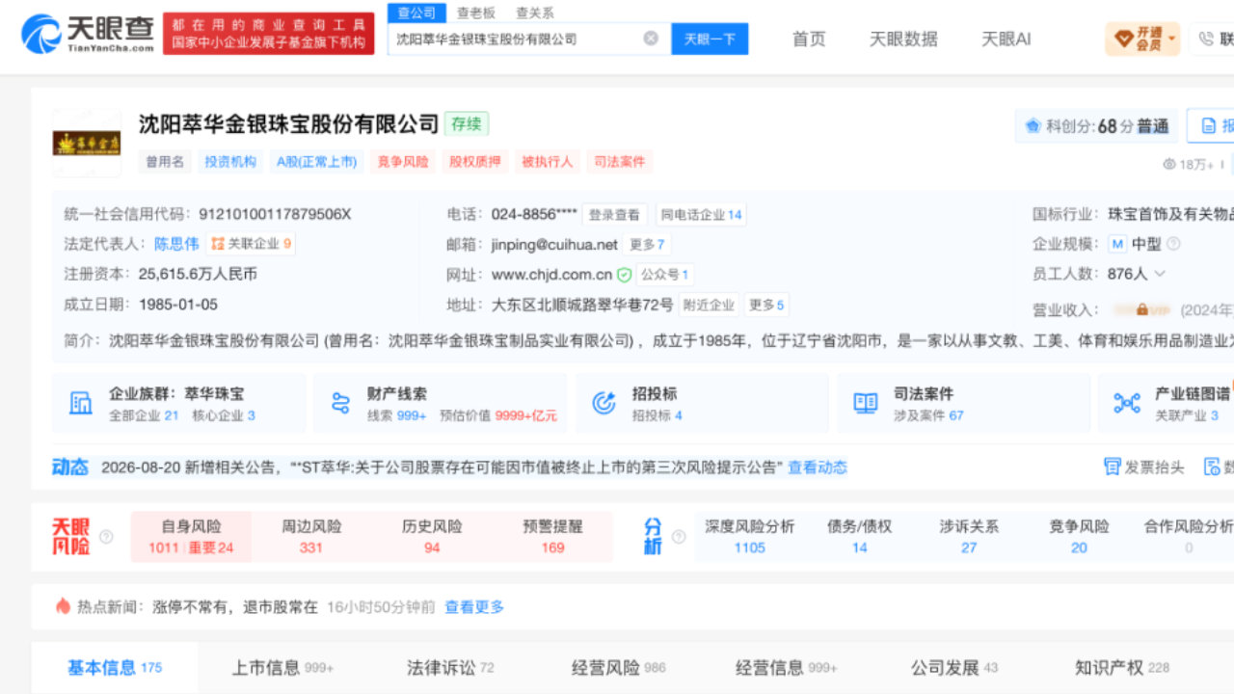The height and width of the screenshot is (694, 1234).
Task: Switch to the 查公司 search tab
Action: [416, 13]
